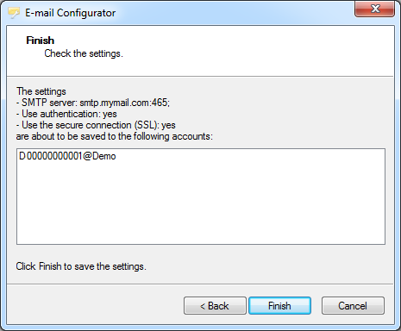Click the E-mail Configurator title bar text
401x331 pixels.
(71, 13)
